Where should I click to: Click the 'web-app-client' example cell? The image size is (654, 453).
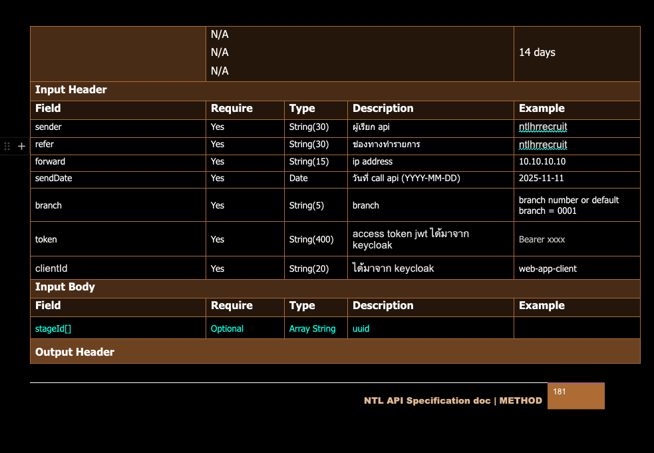pos(548,269)
